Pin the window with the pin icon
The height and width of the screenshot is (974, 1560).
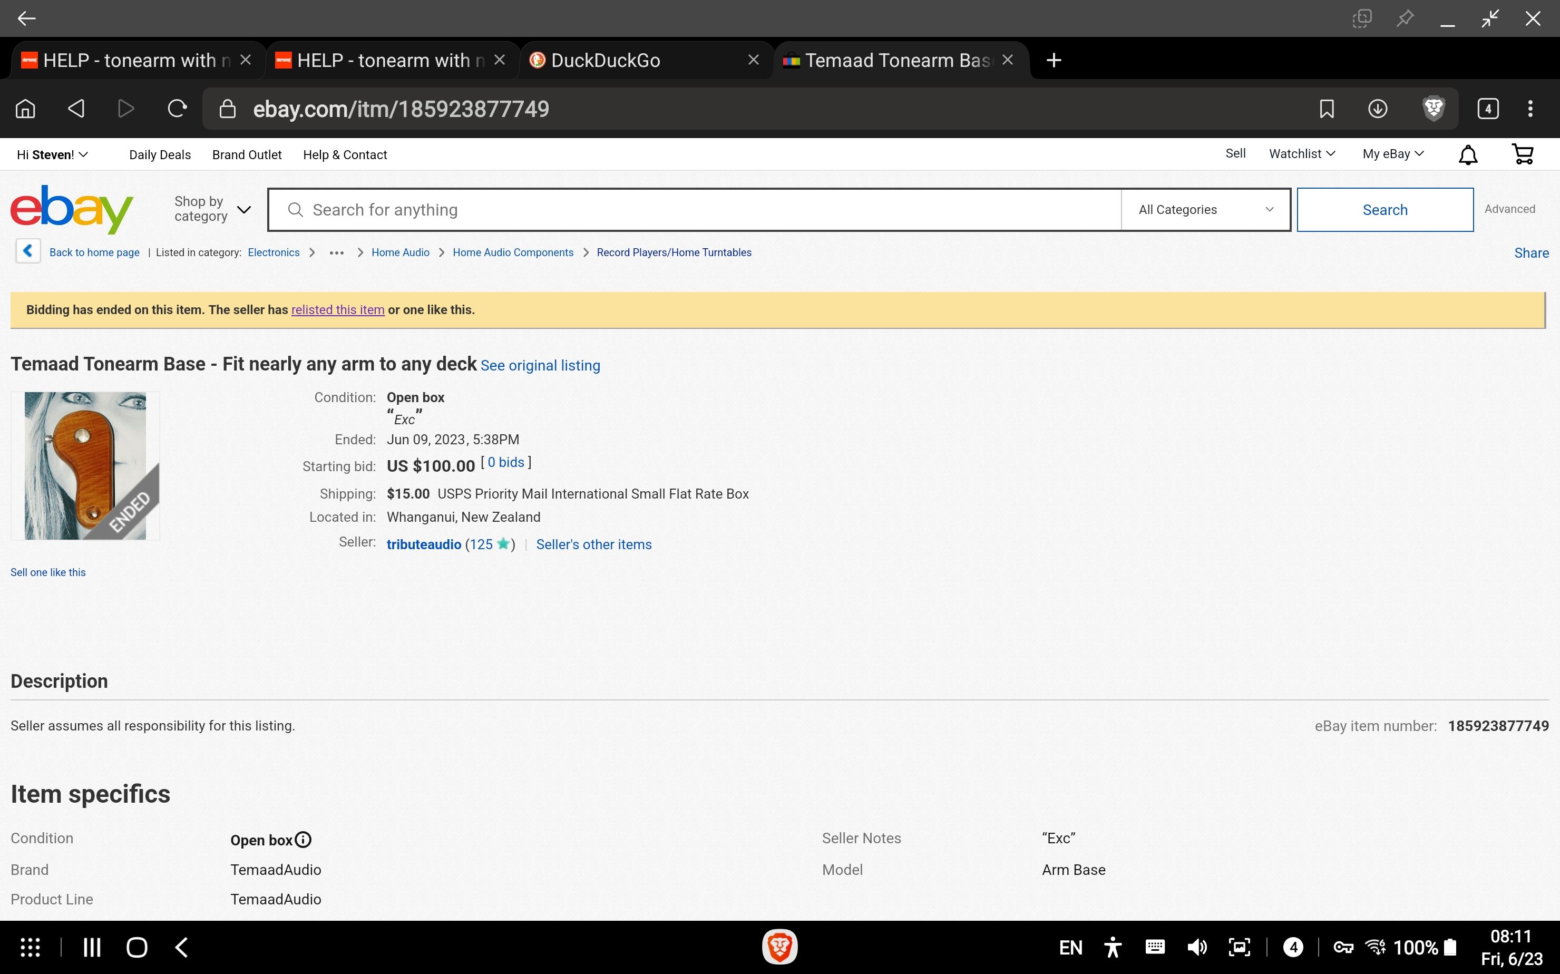(x=1404, y=18)
